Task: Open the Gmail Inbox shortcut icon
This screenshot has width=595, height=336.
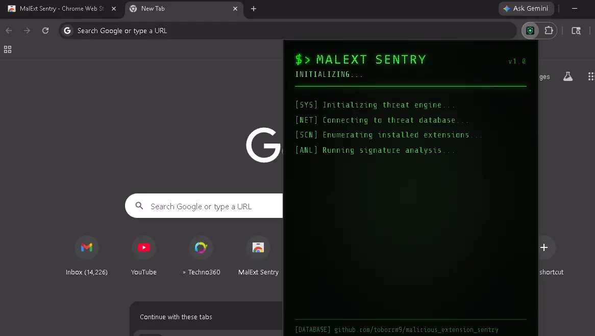Action: (87, 247)
